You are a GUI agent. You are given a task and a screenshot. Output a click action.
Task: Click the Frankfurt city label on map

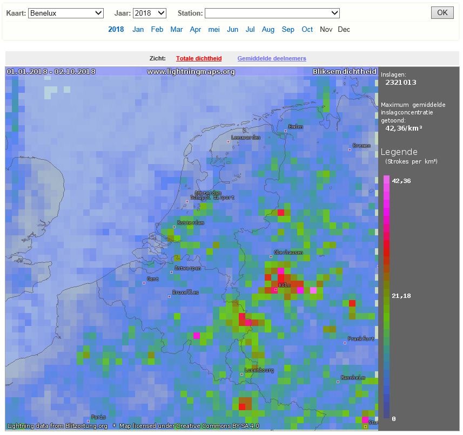[x=361, y=338]
